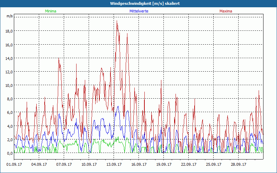Viewport: 277px width, 173px height.
Task: Click the green Minima legend label
Action: pos(51,11)
